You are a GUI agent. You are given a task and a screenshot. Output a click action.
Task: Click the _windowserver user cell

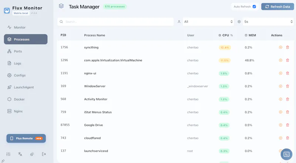[x=198, y=86]
